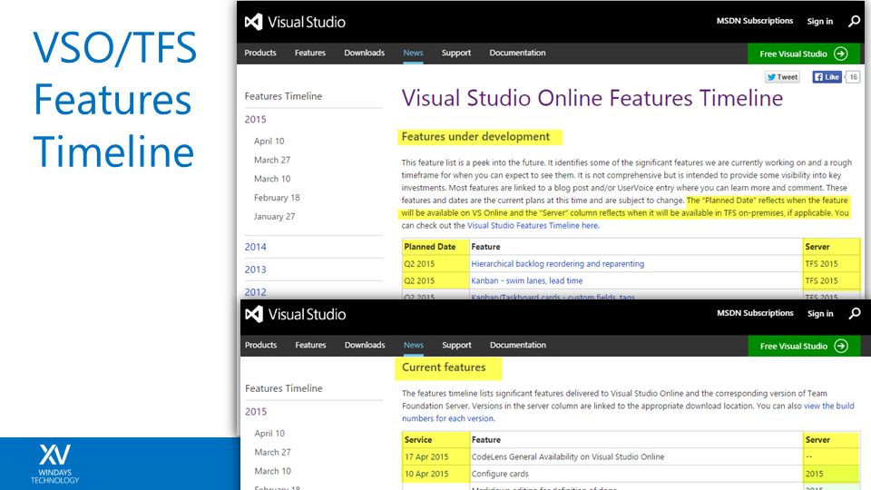
Task: Open Downloads menu in bottom window
Action: (x=365, y=345)
